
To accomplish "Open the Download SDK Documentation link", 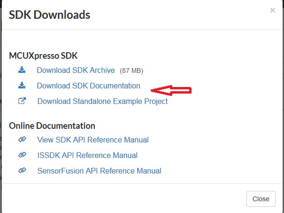I will [88, 86].
